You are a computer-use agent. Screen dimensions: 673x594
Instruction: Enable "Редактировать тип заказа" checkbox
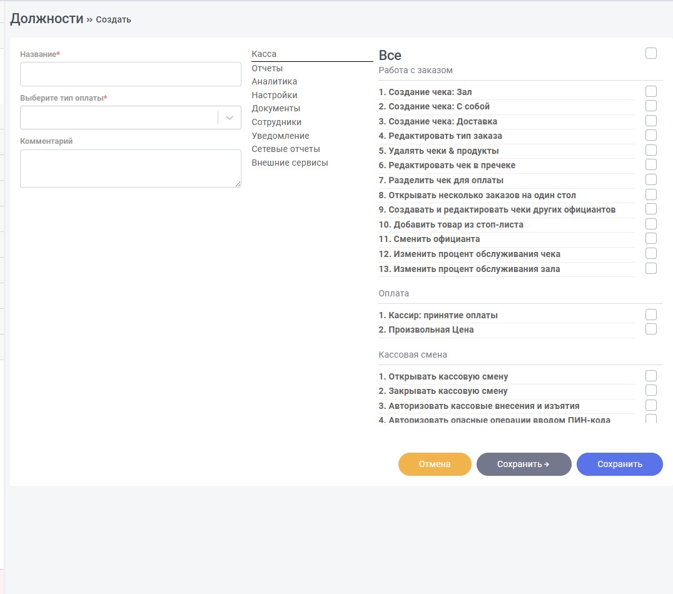[x=650, y=136]
